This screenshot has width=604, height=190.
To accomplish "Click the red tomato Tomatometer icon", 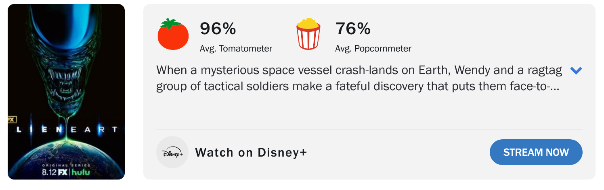I will pos(173,34).
